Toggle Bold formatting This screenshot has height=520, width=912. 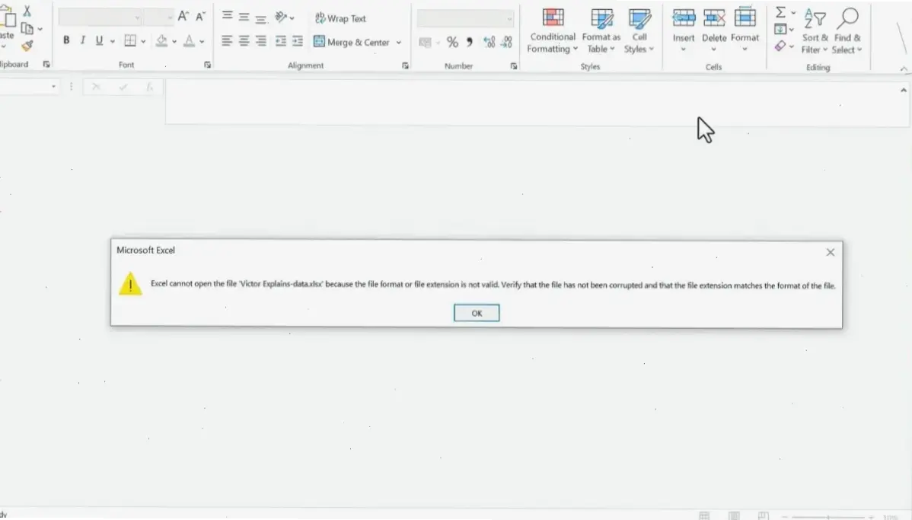[66, 41]
